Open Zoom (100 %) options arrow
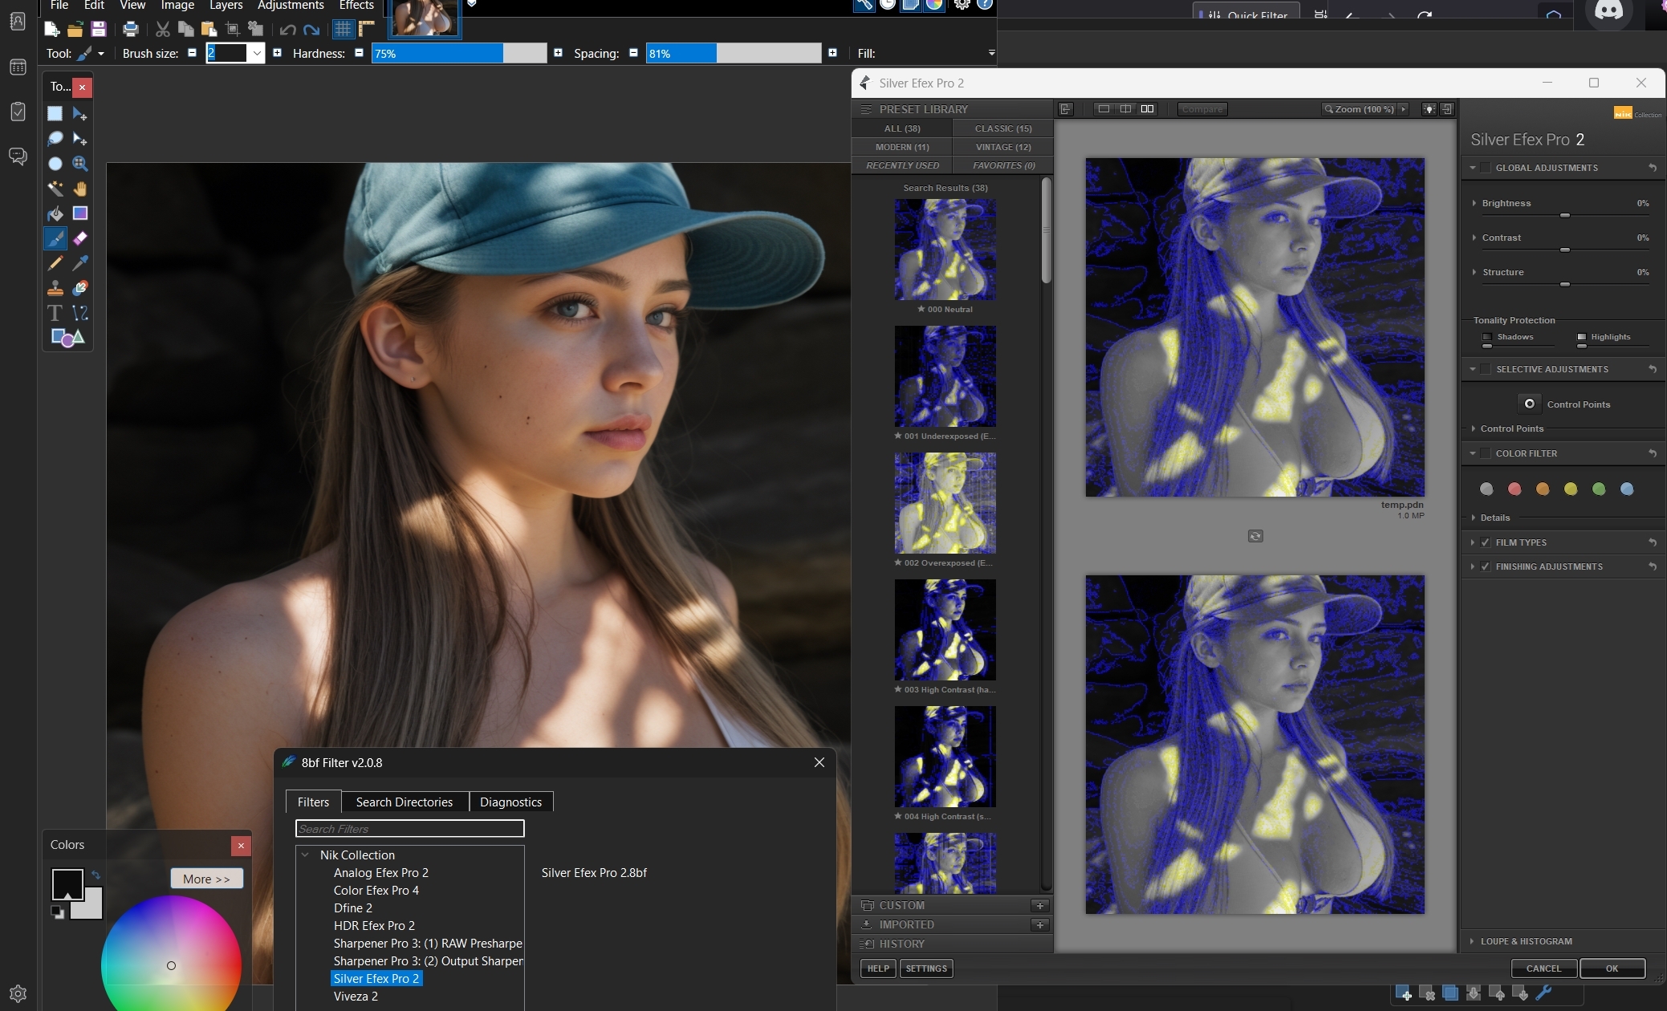 1403,109
